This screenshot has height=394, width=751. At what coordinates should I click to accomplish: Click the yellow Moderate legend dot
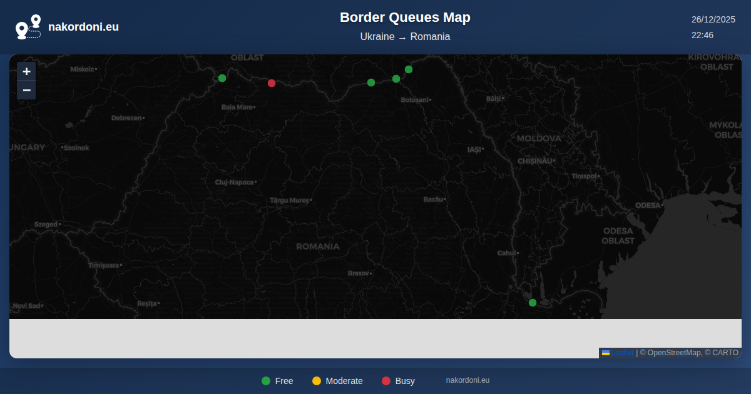[317, 381]
